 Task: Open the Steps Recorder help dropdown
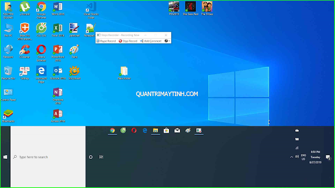coord(167,41)
